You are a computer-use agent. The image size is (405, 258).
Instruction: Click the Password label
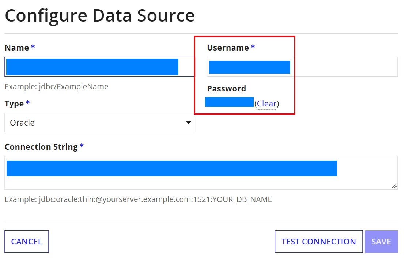(x=227, y=89)
